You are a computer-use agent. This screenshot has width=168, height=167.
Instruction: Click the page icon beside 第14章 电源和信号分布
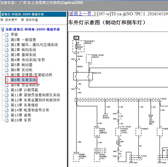(7, 110)
